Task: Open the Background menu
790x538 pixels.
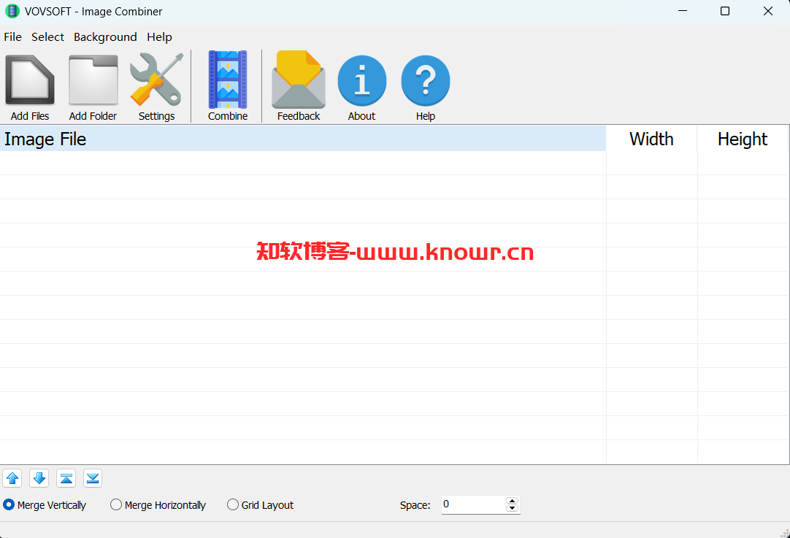Action: point(105,36)
